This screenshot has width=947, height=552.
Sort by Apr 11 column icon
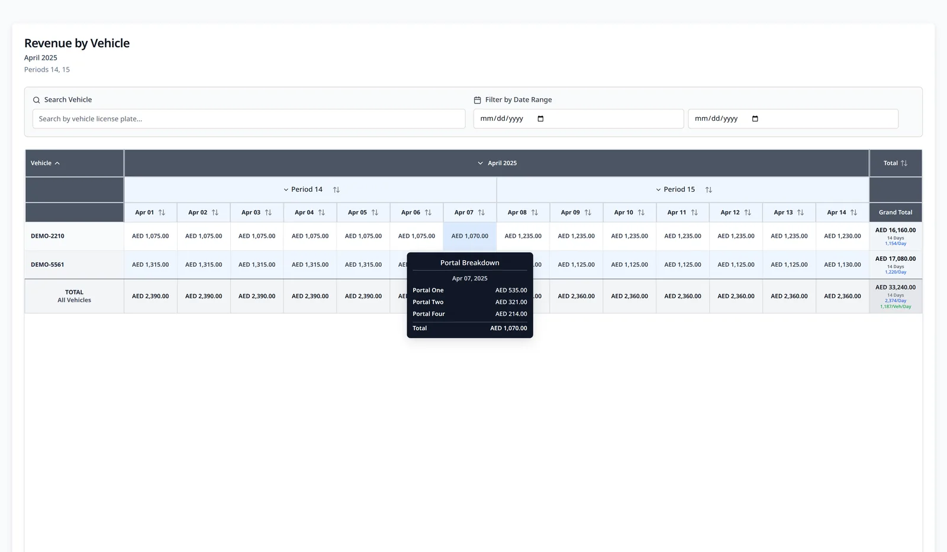694,212
